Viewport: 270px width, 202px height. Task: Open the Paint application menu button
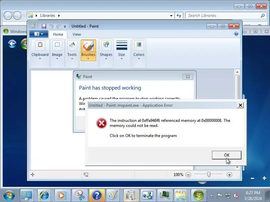pyautogui.click(x=38, y=34)
